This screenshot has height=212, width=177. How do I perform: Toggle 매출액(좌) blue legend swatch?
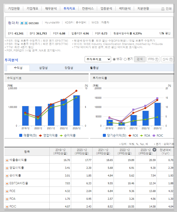click(x=21, y=135)
